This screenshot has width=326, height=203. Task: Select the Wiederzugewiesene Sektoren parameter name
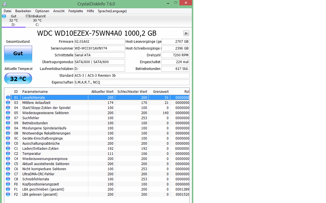tap(46, 113)
